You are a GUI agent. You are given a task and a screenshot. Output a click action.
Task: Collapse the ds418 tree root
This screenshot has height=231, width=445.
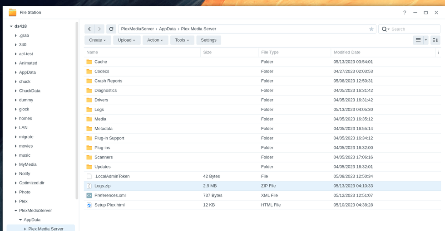pos(11,26)
